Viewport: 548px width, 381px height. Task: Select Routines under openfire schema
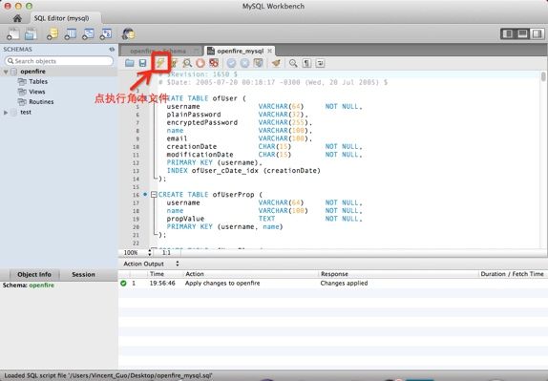tap(41, 102)
